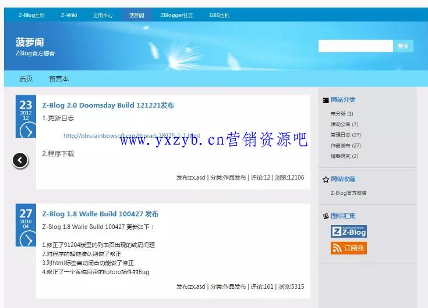
Task: Open Z-Blog主页 in top navigation
Action: pyautogui.click(x=31, y=15)
